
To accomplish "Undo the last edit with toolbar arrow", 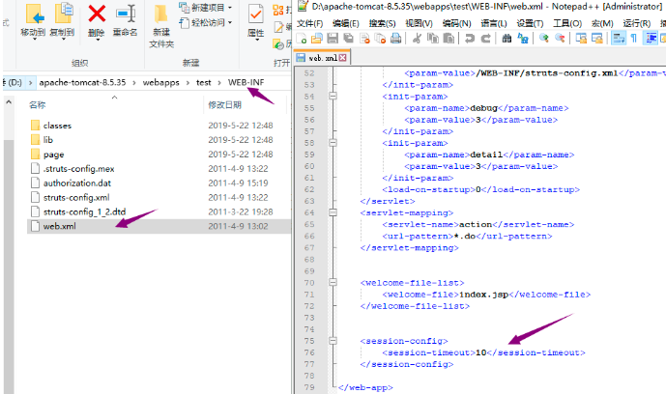I will point(470,39).
